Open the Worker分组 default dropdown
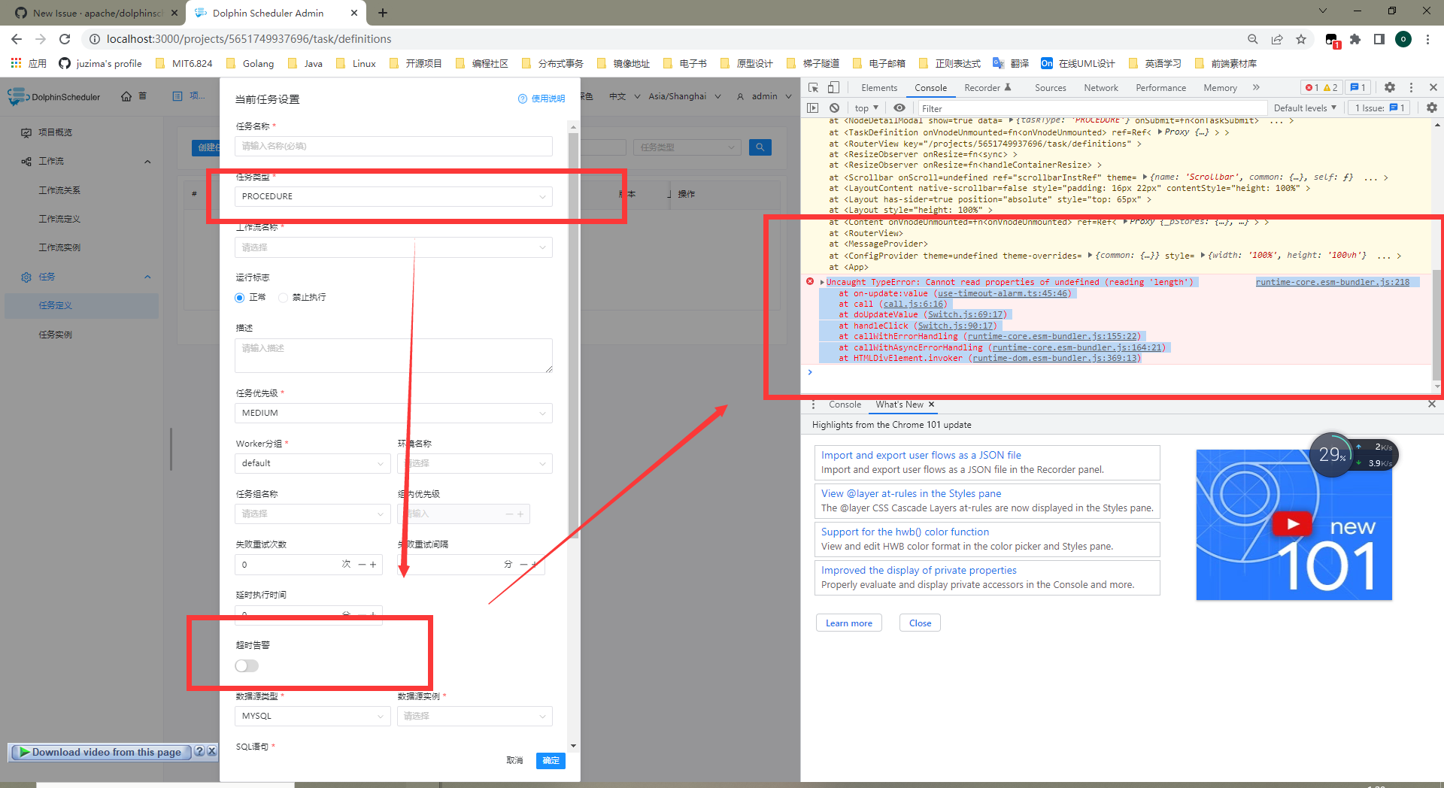1444x788 pixels. pos(312,463)
